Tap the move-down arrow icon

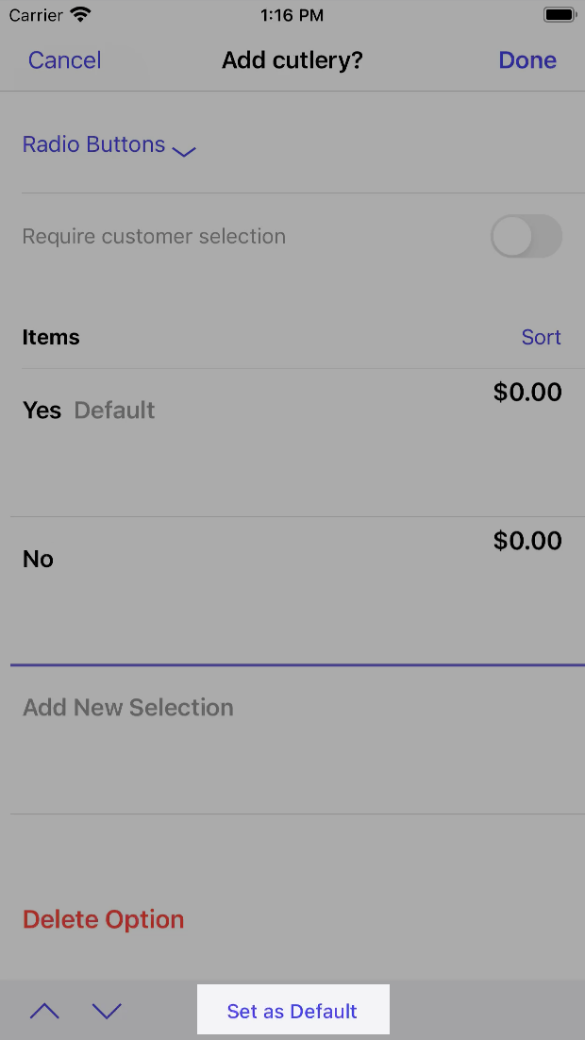107,1010
